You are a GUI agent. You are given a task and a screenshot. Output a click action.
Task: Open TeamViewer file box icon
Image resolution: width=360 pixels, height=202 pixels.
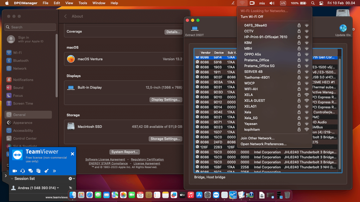[38, 171]
